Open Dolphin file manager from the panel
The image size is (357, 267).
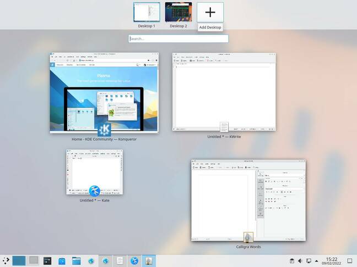[77, 261]
